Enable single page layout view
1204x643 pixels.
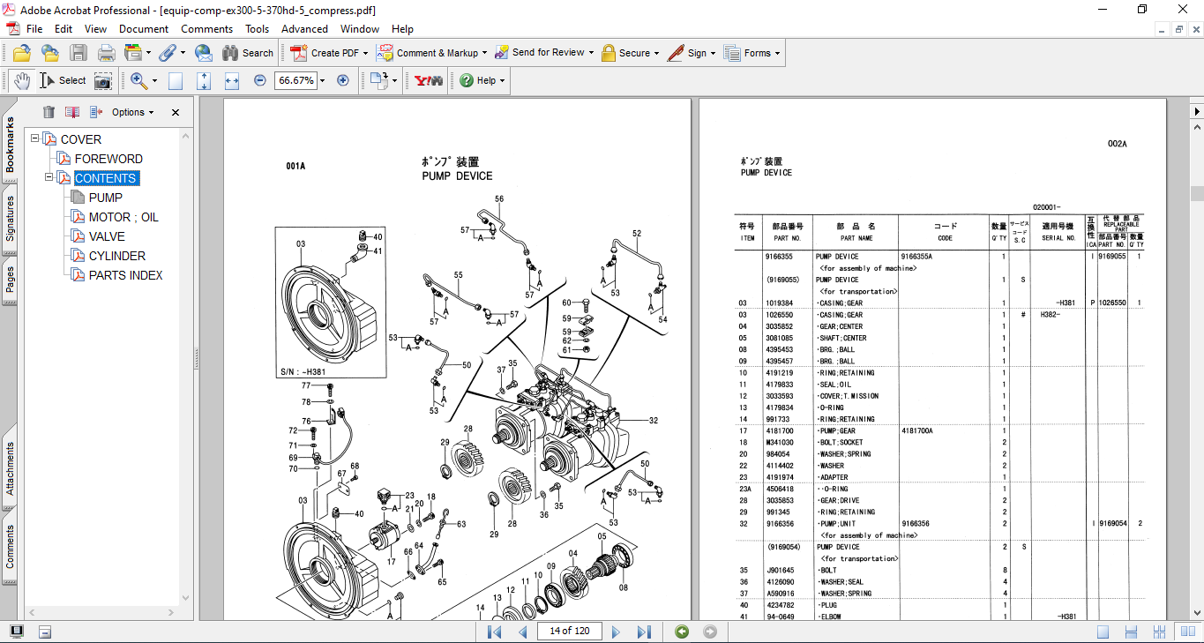[x=1103, y=632]
